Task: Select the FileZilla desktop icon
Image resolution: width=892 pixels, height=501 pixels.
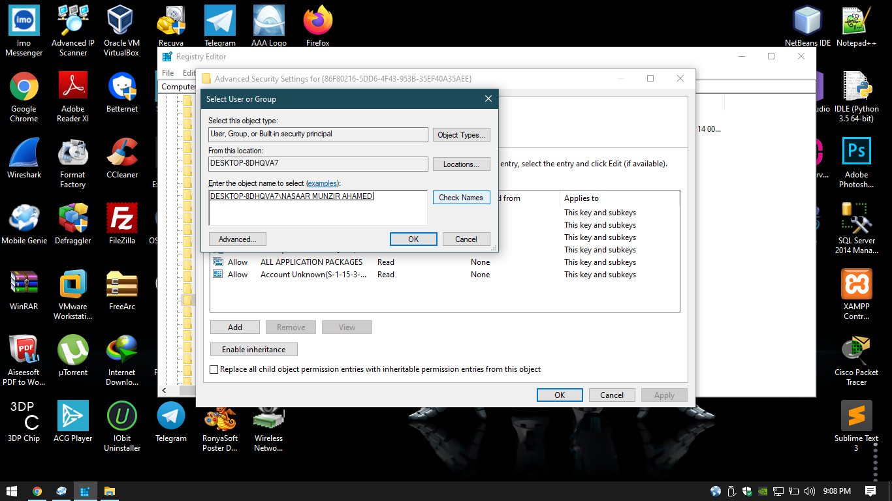Action: (x=122, y=224)
